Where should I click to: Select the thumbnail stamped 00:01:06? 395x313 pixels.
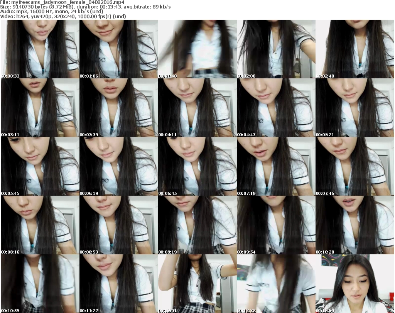coord(119,49)
